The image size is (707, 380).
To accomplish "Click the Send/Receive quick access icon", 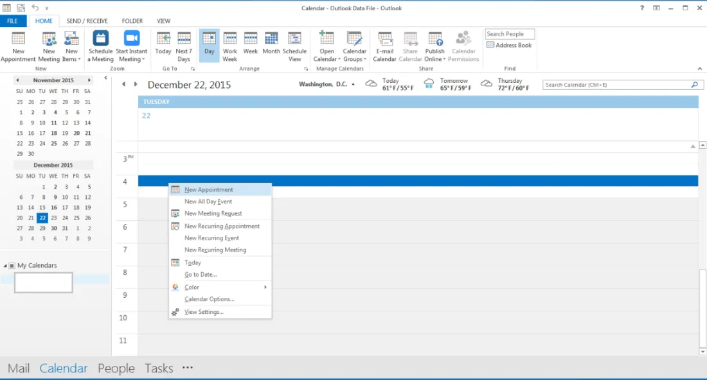I will tap(21, 8).
